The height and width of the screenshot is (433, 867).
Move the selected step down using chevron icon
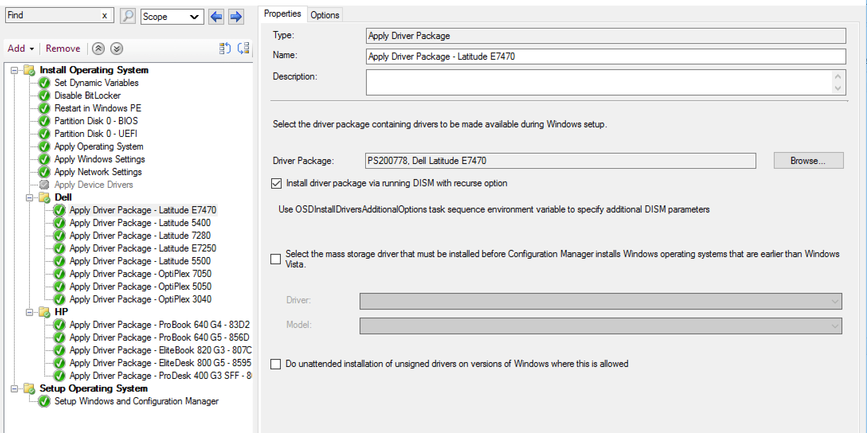point(116,48)
